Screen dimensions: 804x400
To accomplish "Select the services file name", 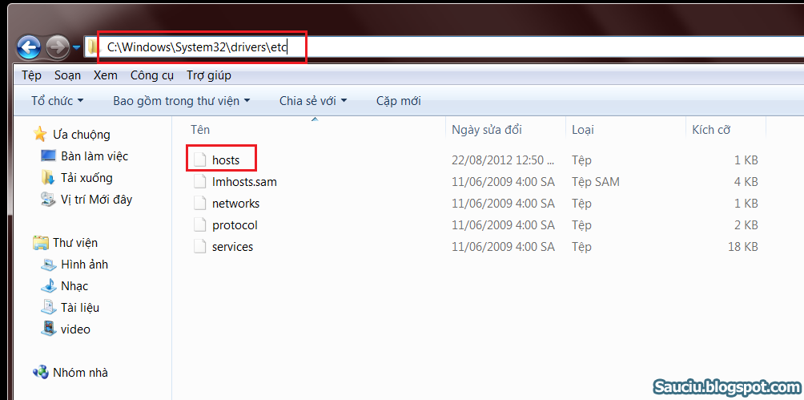I will point(232,246).
